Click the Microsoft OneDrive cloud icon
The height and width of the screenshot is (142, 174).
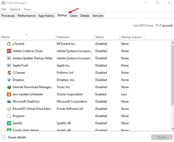(9, 102)
